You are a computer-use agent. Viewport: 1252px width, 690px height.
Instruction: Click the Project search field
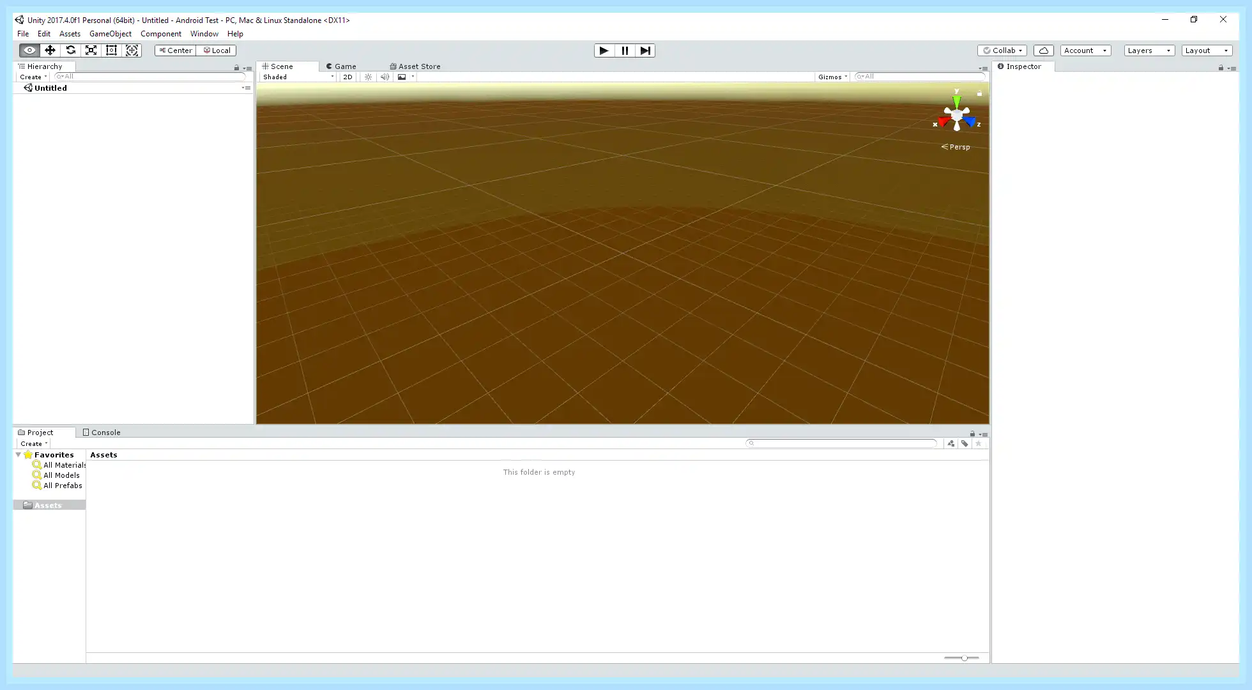(841, 443)
